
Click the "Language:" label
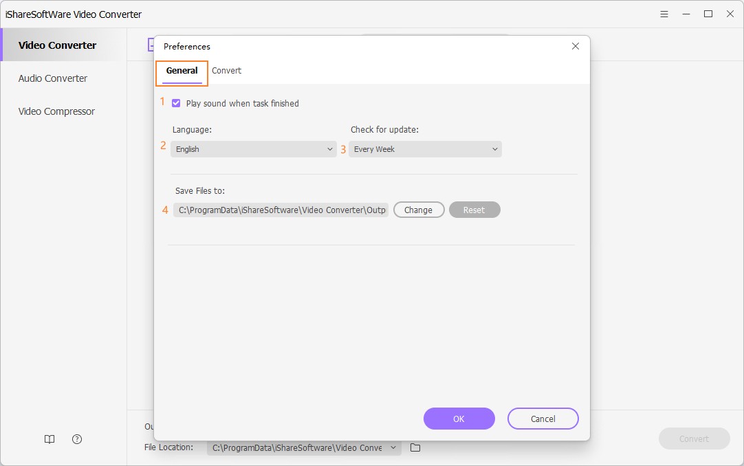pos(192,129)
